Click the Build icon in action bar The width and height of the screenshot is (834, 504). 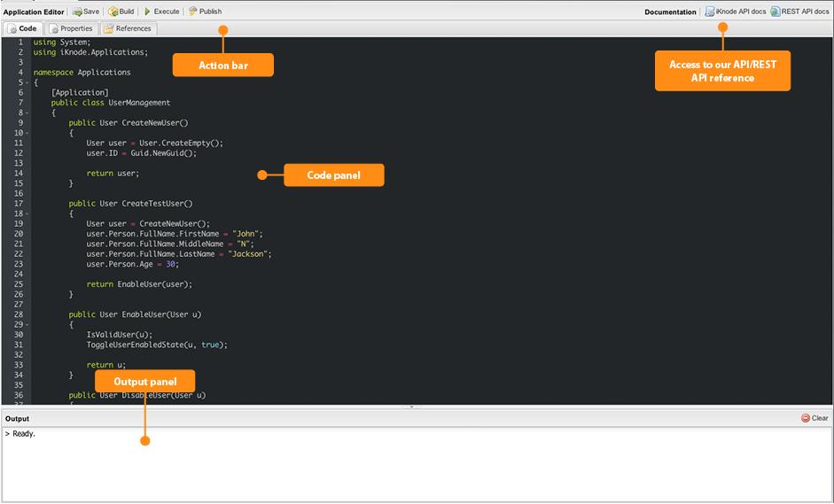coord(113,12)
